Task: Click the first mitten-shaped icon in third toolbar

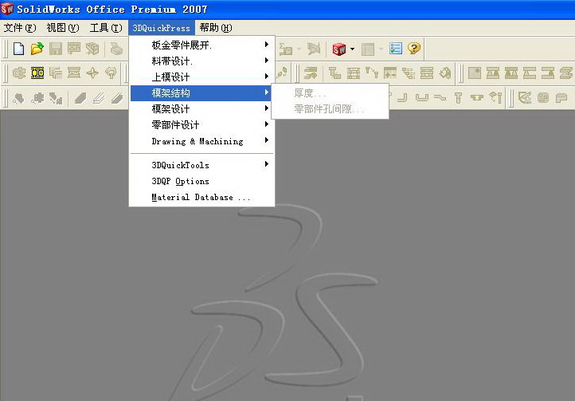Action: 19,98
